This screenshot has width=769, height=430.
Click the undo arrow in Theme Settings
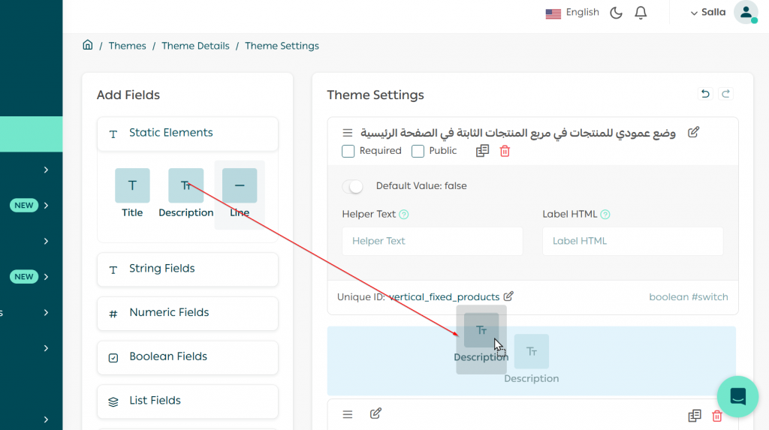pyautogui.click(x=704, y=94)
